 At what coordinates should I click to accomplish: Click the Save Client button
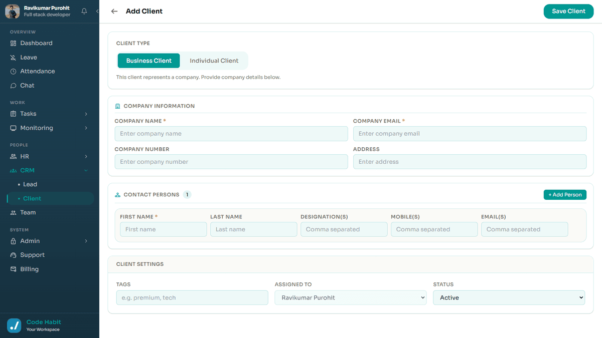pos(568,11)
